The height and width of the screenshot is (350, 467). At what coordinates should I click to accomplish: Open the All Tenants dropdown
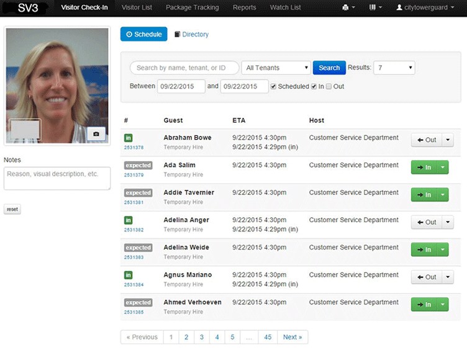pyautogui.click(x=276, y=68)
